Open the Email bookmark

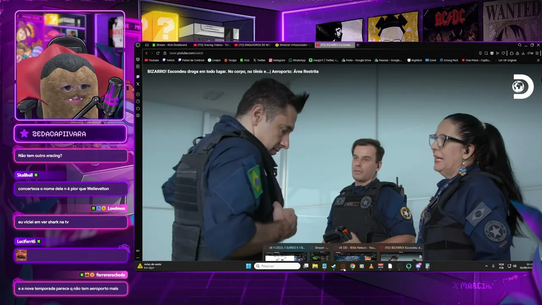tap(431, 60)
